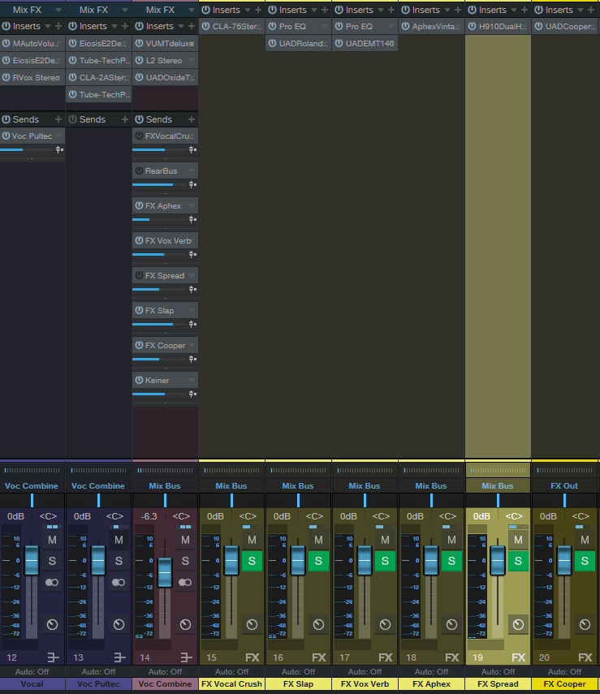Open the channel editor for channel 14

click(x=187, y=657)
